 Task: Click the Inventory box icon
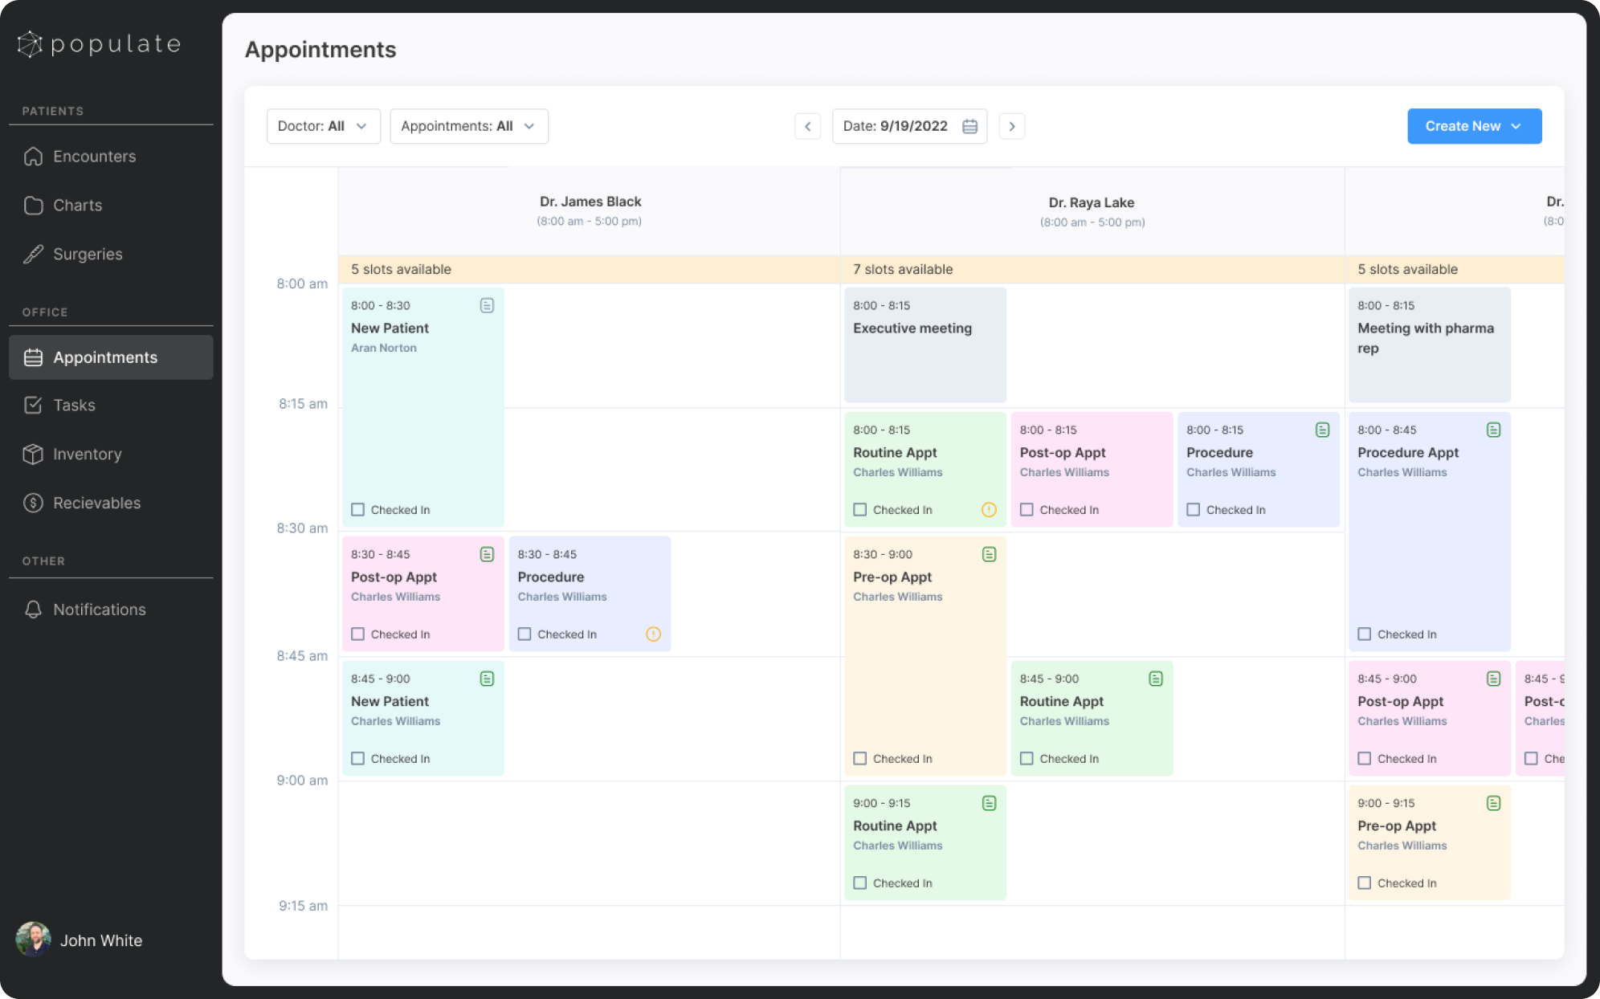click(34, 454)
